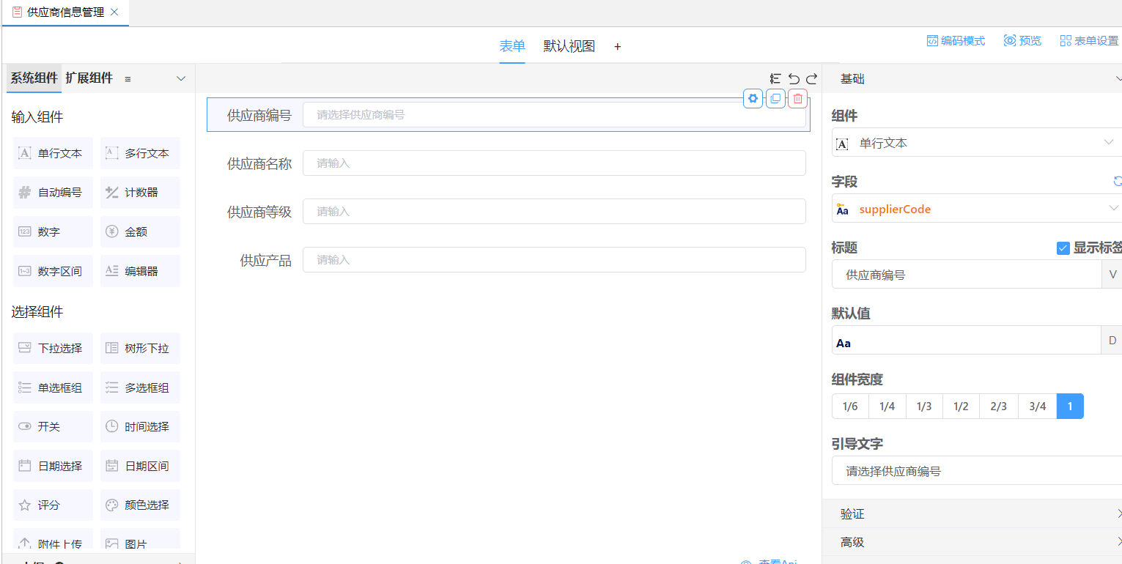Click the copy icon on selected field

[775, 99]
